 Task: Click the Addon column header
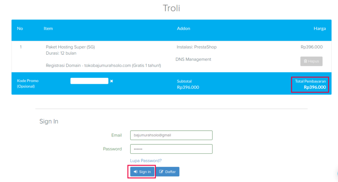click(x=183, y=28)
